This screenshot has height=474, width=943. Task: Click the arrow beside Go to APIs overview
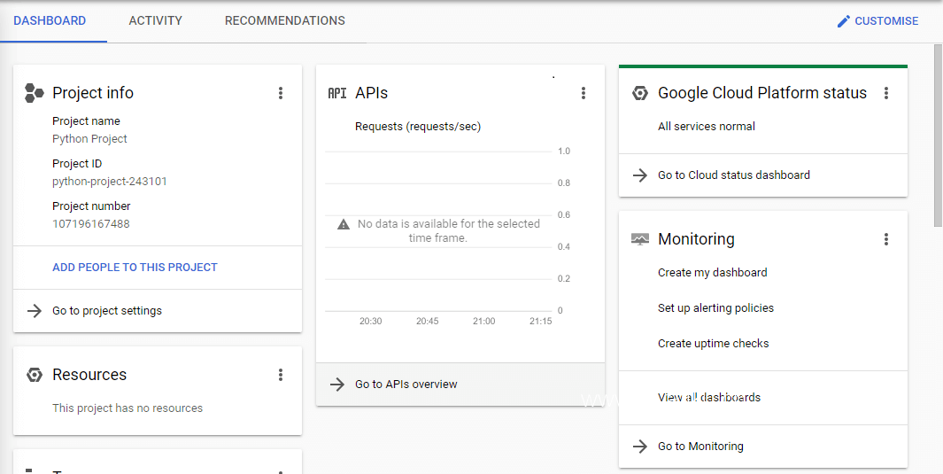(337, 385)
